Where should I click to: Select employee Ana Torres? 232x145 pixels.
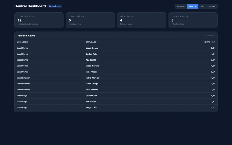point(91,60)
